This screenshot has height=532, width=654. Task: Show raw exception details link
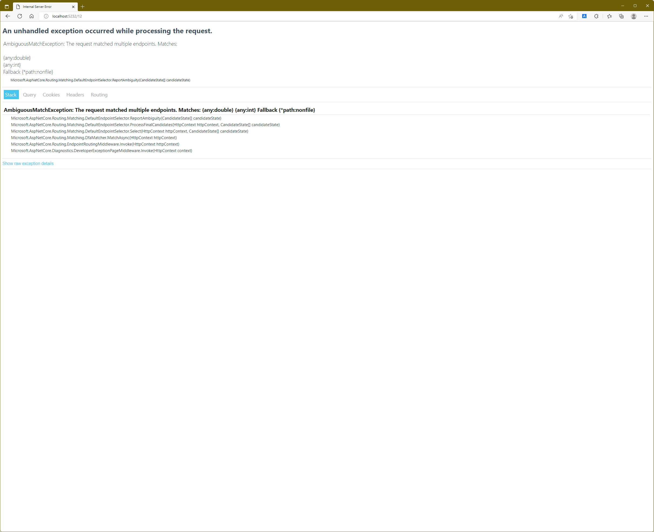click(28, 163)
